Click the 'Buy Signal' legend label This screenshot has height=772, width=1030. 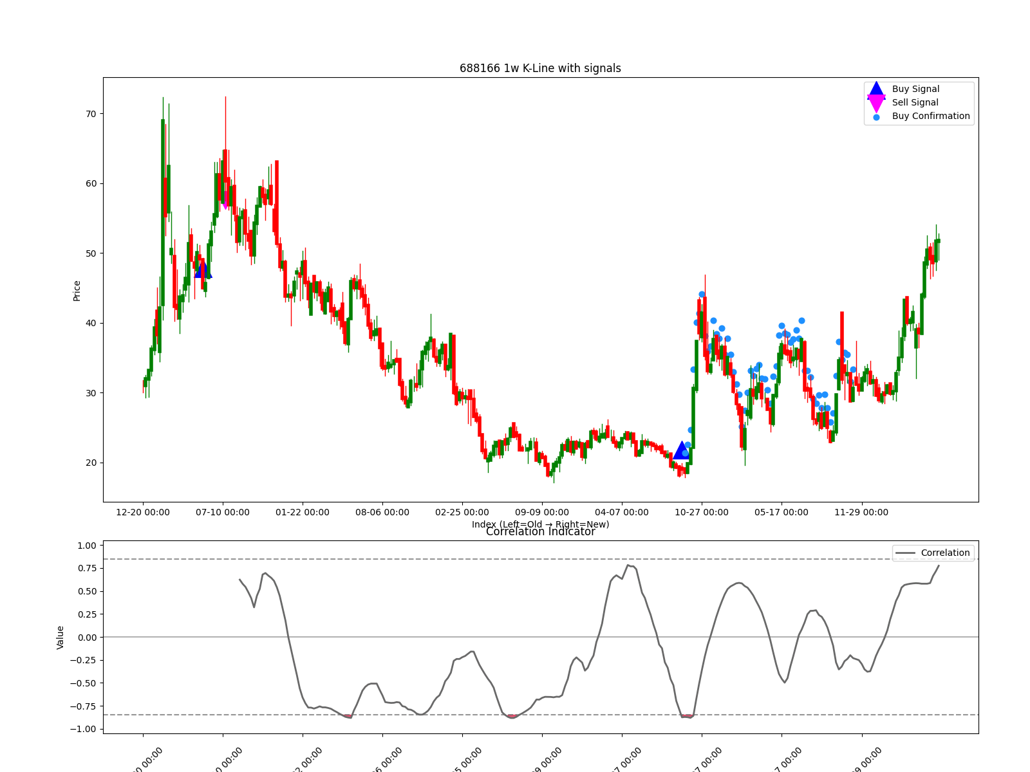(915, 89)
